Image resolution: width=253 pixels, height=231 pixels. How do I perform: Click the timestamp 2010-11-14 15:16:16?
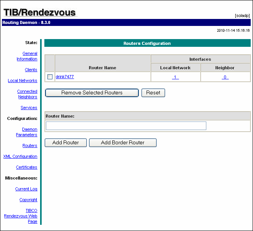click(x=233, y=31)
